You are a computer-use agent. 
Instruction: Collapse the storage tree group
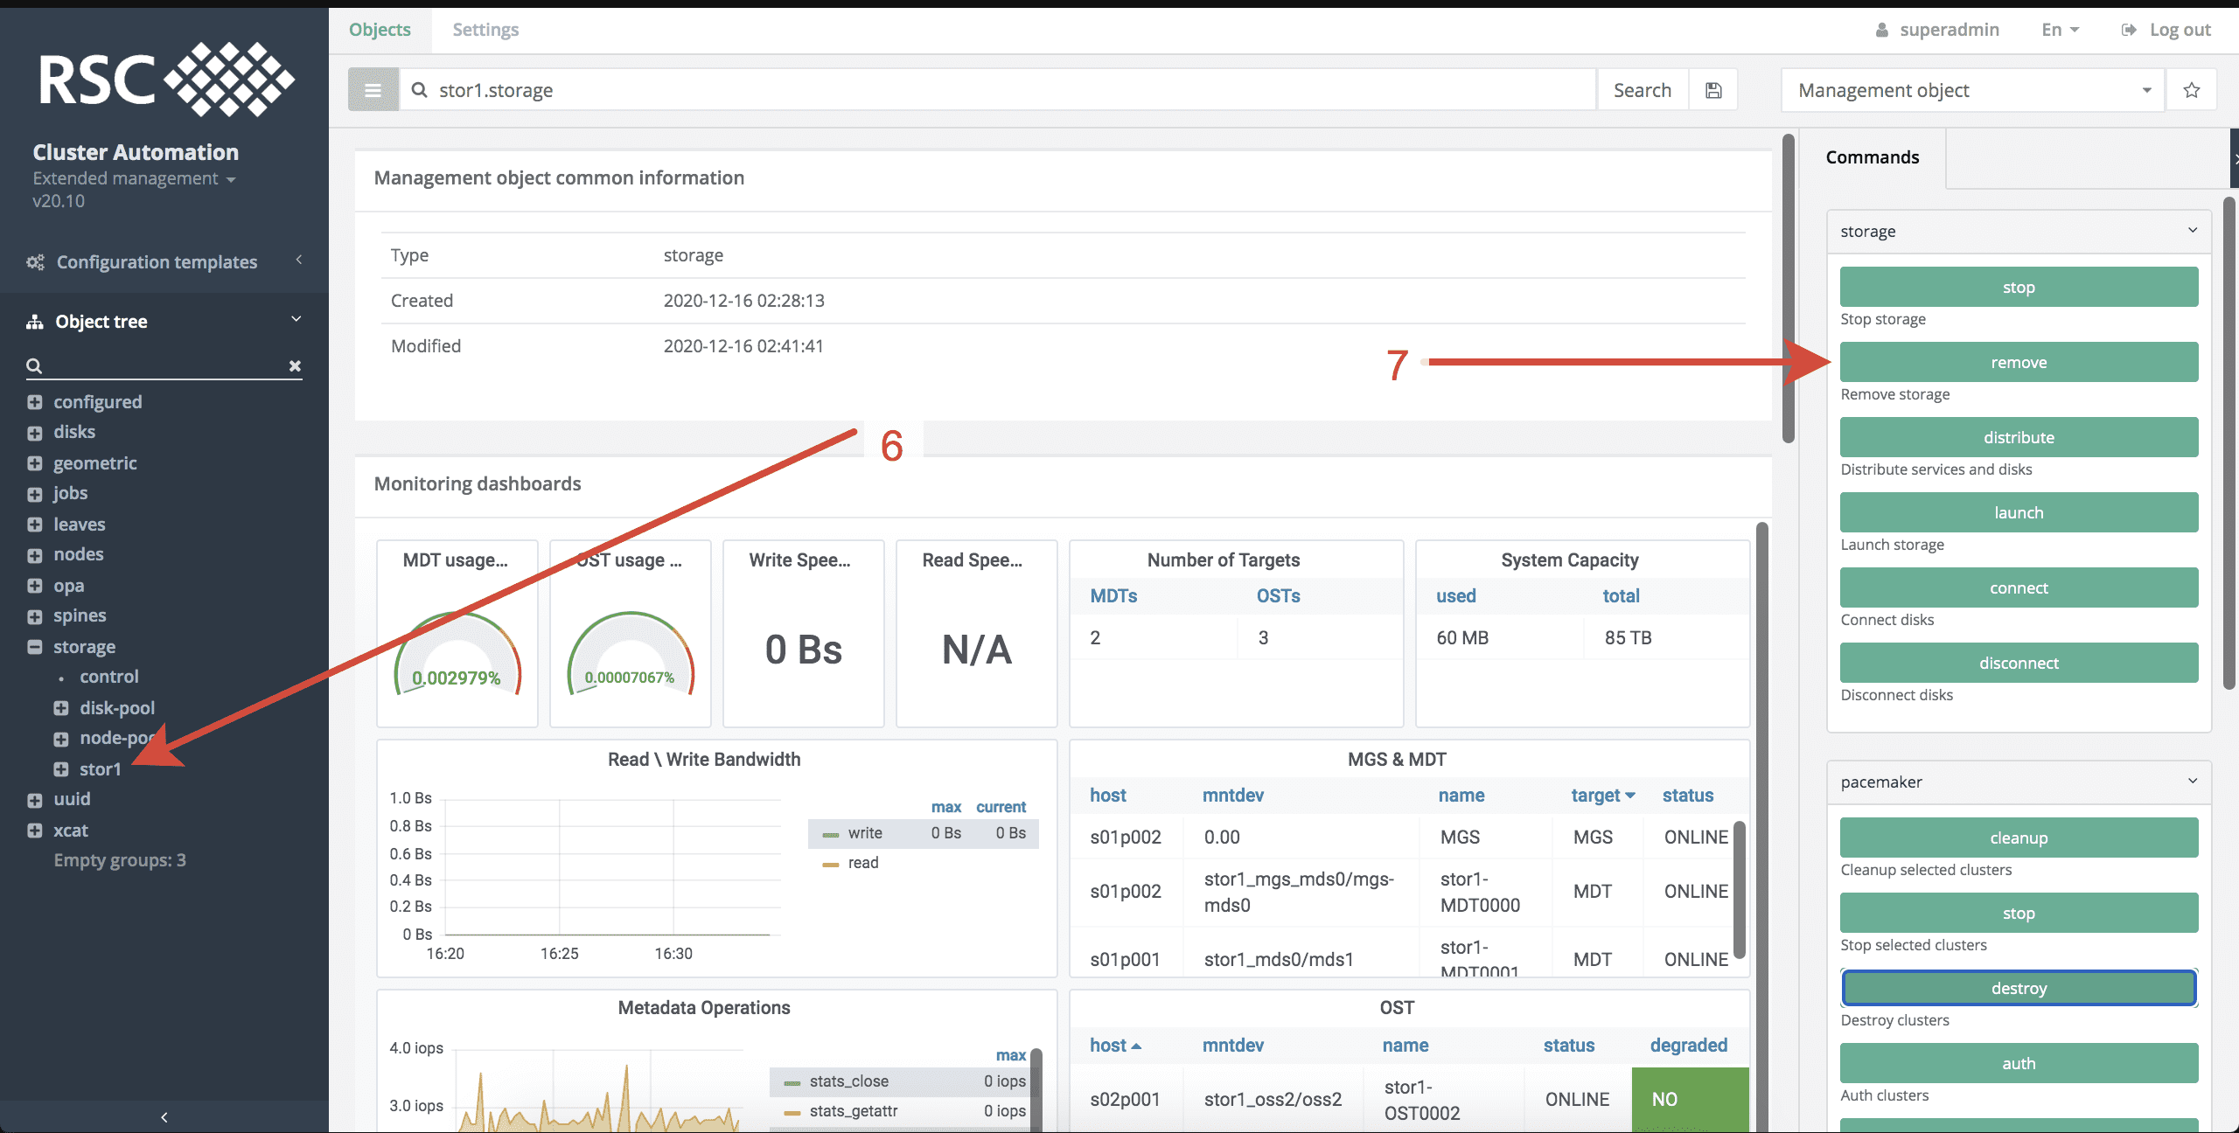(35, 647)
